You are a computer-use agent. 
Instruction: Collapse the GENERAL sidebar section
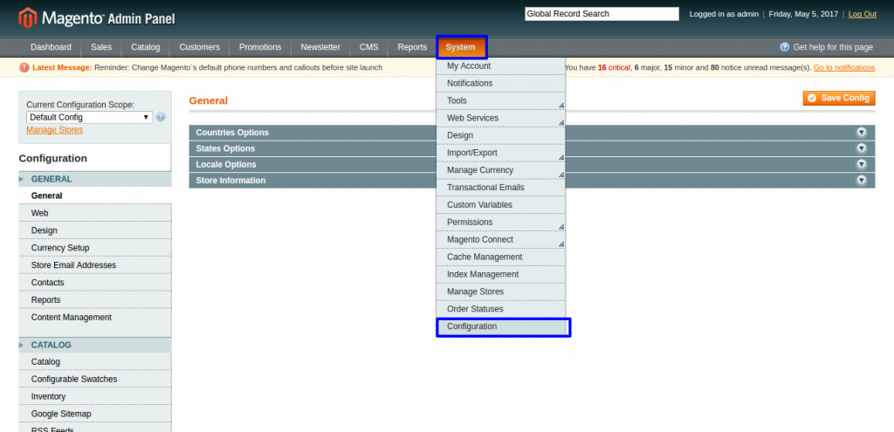[94, 179]
